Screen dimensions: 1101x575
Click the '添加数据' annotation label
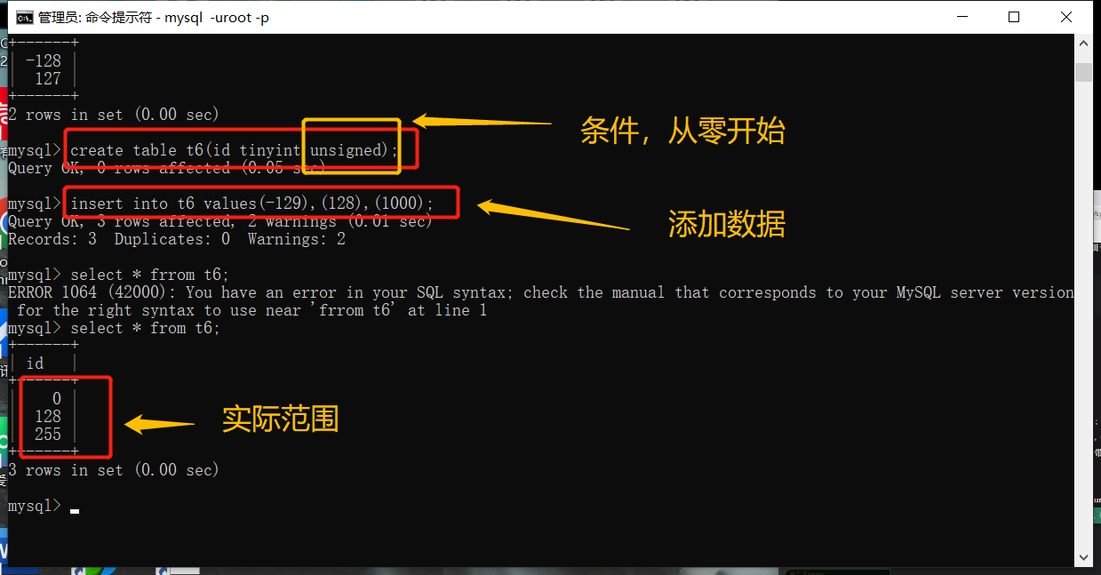tap(726, 225)
